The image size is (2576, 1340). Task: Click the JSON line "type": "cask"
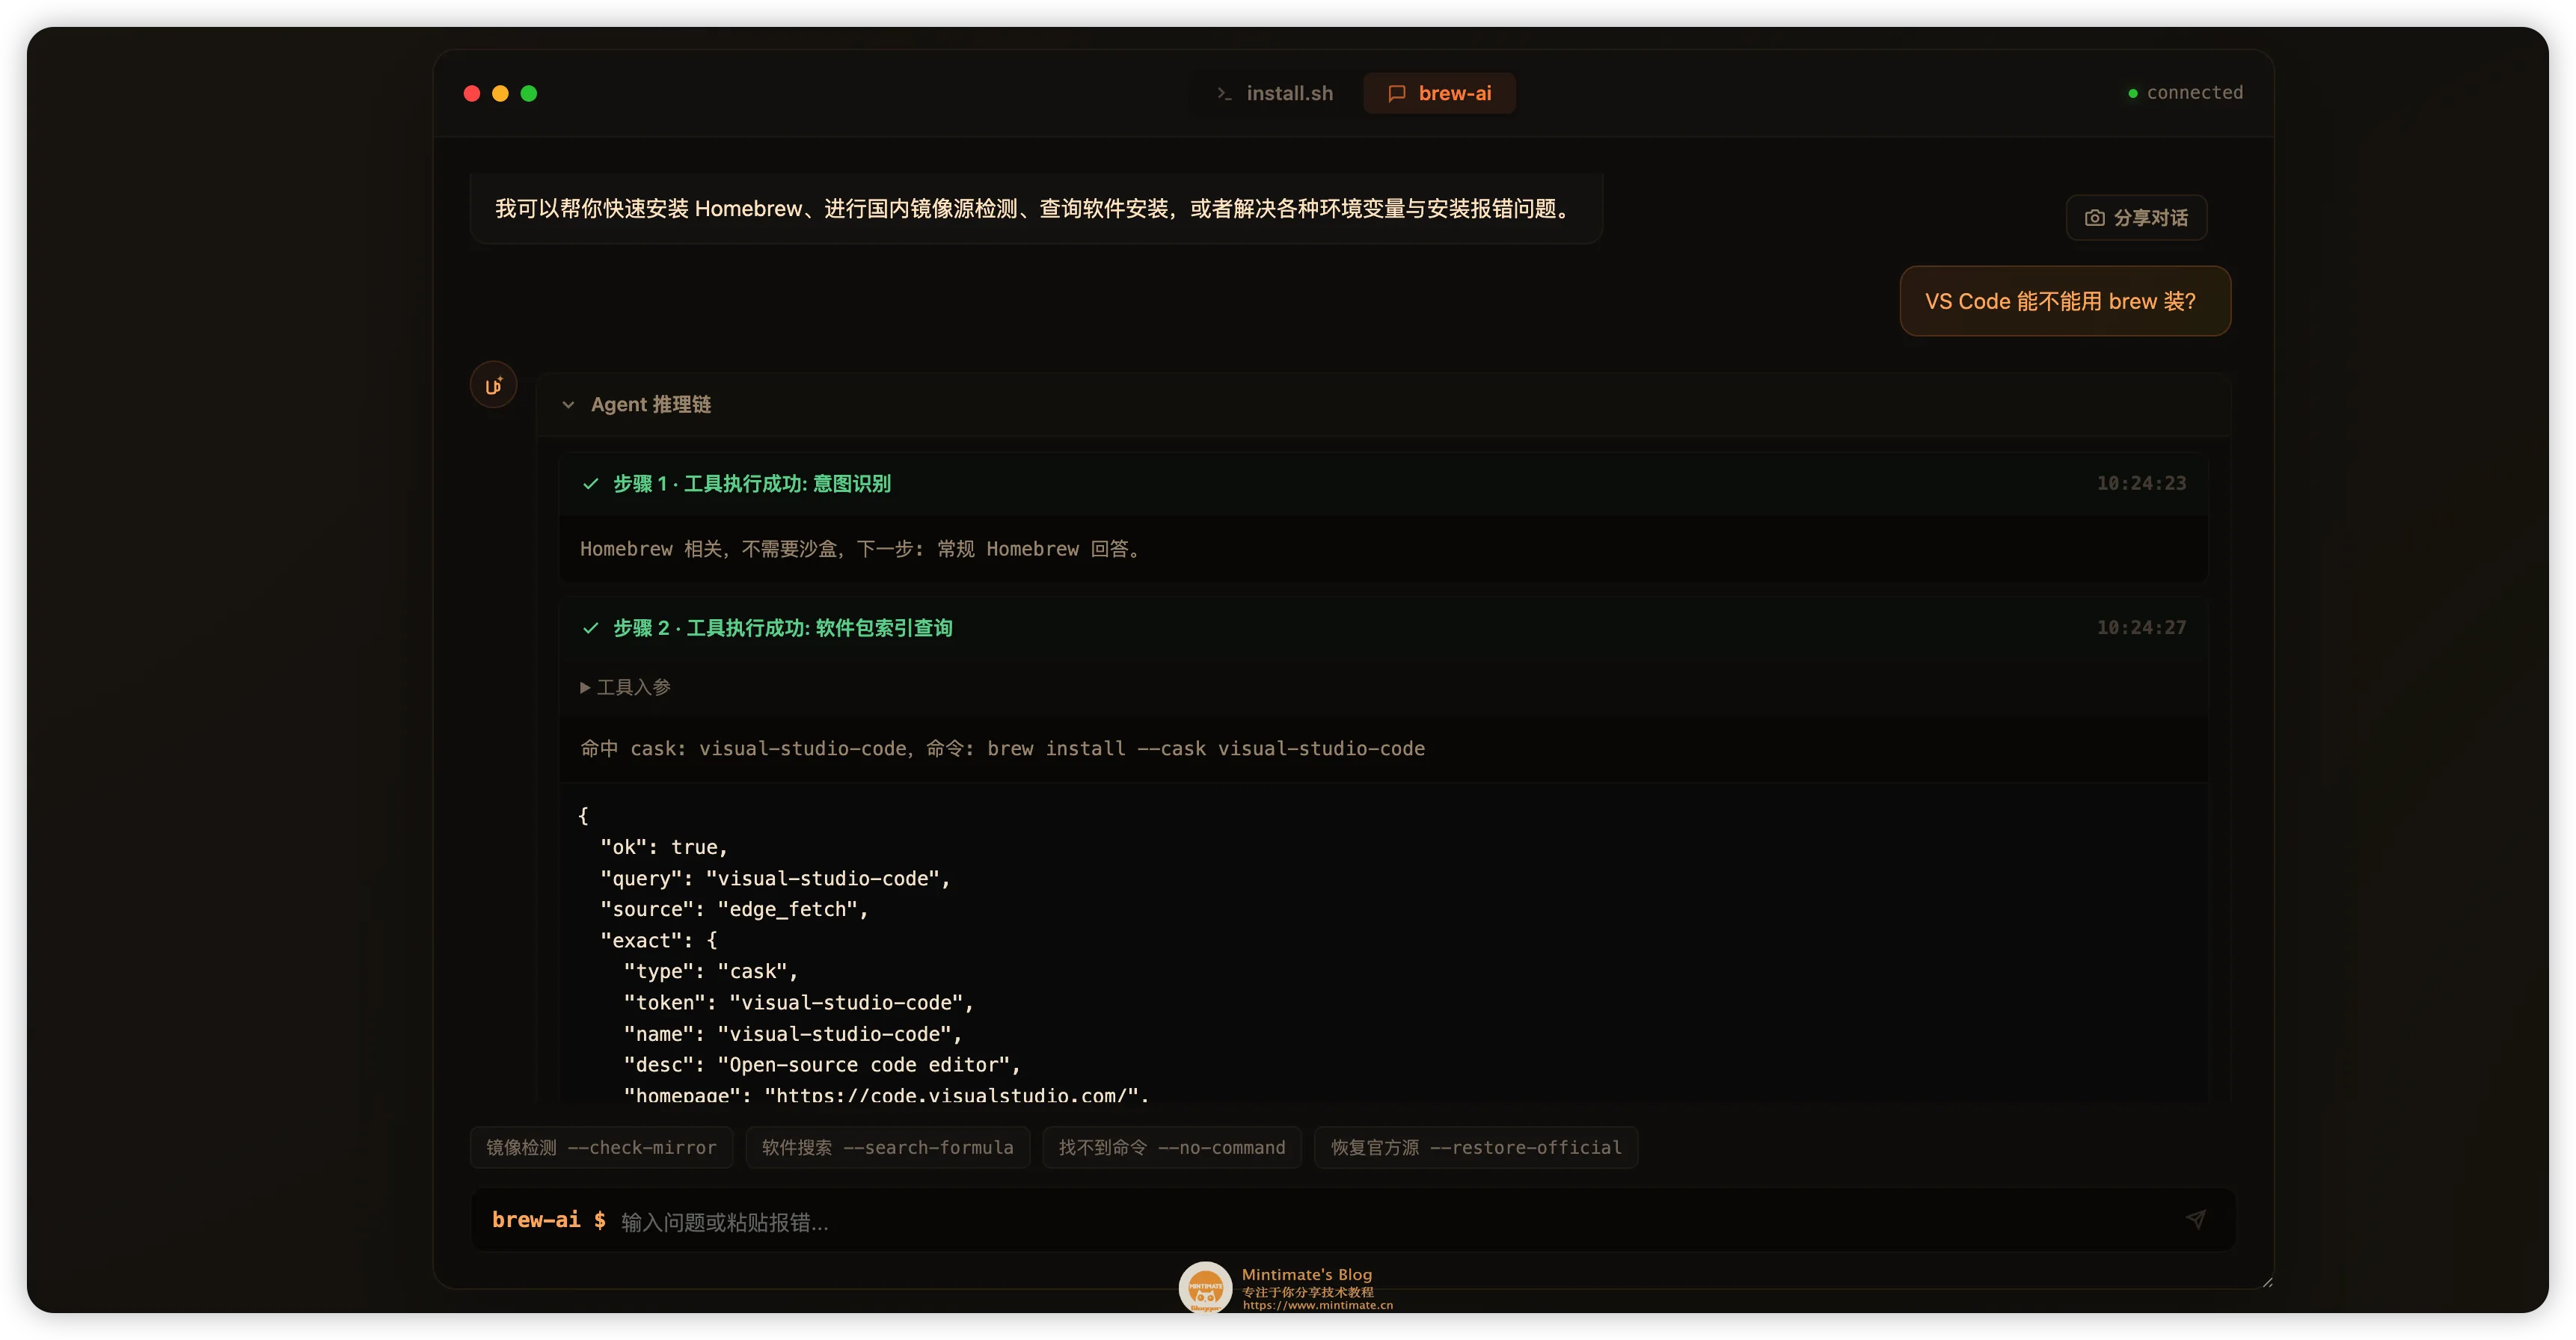tap(711, 971)
